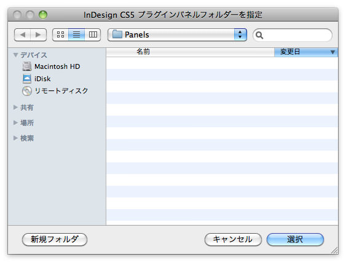Sort by the 名前 column header
The width and height of the screenshot is (346, 262).
click(190, 52)
